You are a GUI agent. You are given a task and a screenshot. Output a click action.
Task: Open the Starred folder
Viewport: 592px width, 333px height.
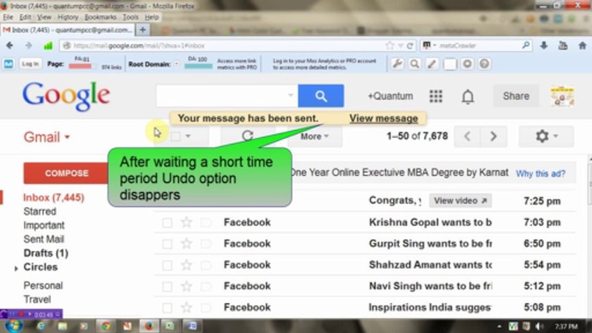(40, 211)
